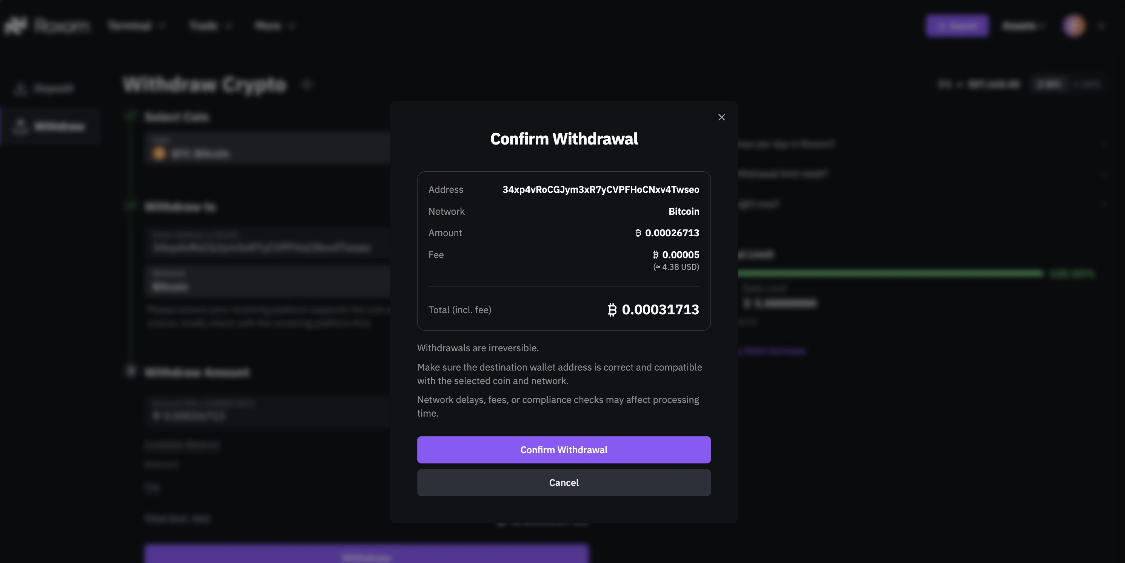The height and width of the screenshot is (563, 1125).
Task: Expand the Trade dropdown
Action: click(x=211, y=25)
